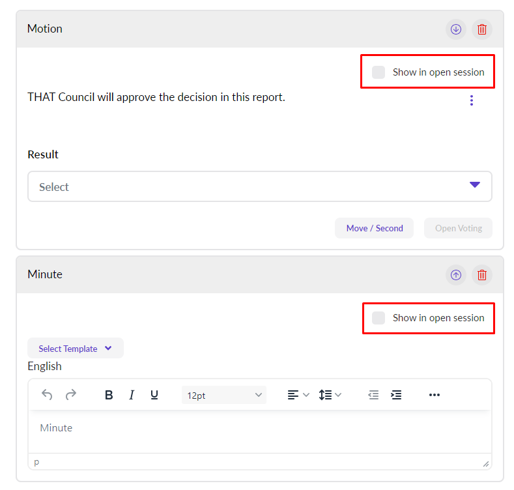This screenshot has width=514, height=490.
Task: Enable Show in open session for Minute
Action: pos(378,318)
